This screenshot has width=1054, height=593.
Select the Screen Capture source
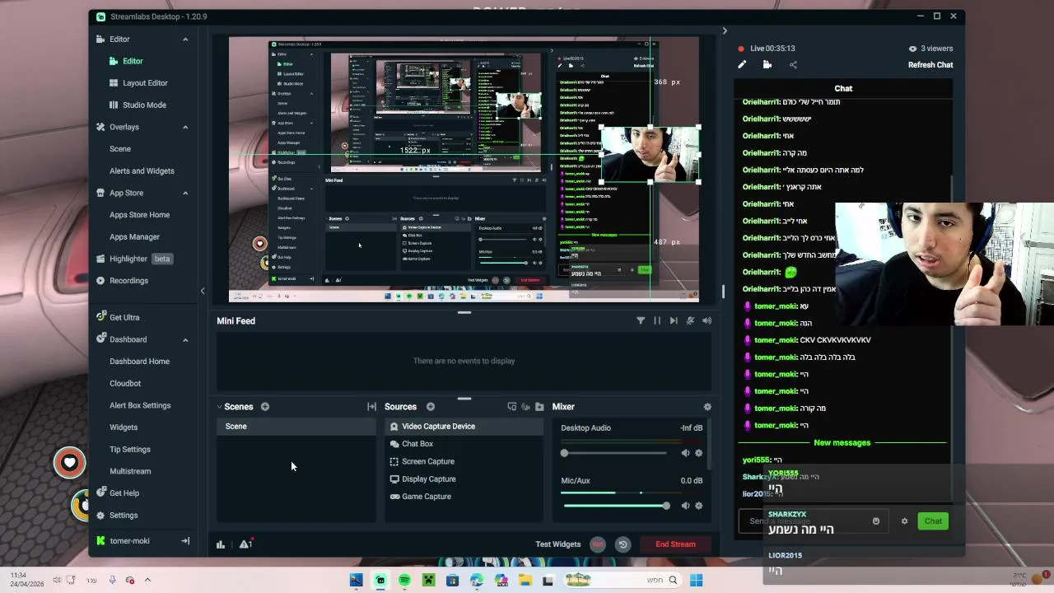tap(464, 462)
